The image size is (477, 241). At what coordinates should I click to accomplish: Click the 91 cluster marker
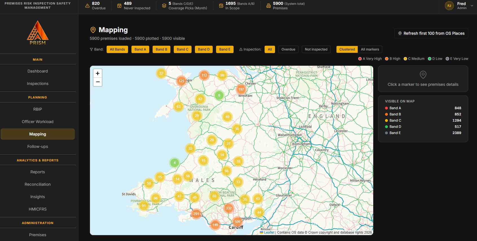pyautogui.click(x=144, y=205)
